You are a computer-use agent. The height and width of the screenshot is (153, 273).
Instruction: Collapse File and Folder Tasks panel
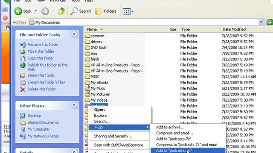click(x=74, y=34)
